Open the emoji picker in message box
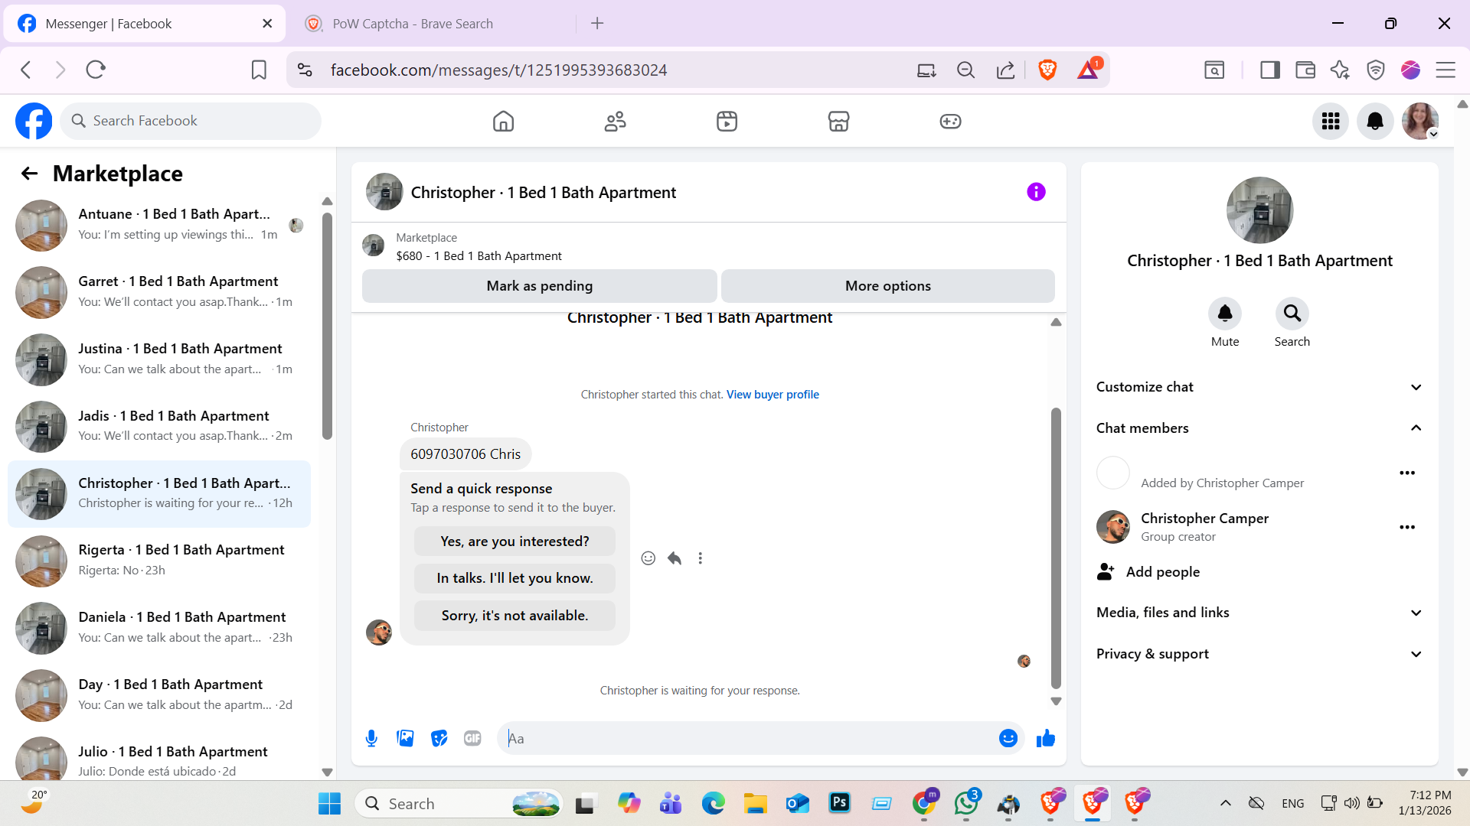Screen dimensions: 1470x826 [1008, 738]
